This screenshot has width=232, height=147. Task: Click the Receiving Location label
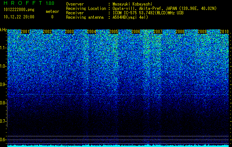point(86,8)
